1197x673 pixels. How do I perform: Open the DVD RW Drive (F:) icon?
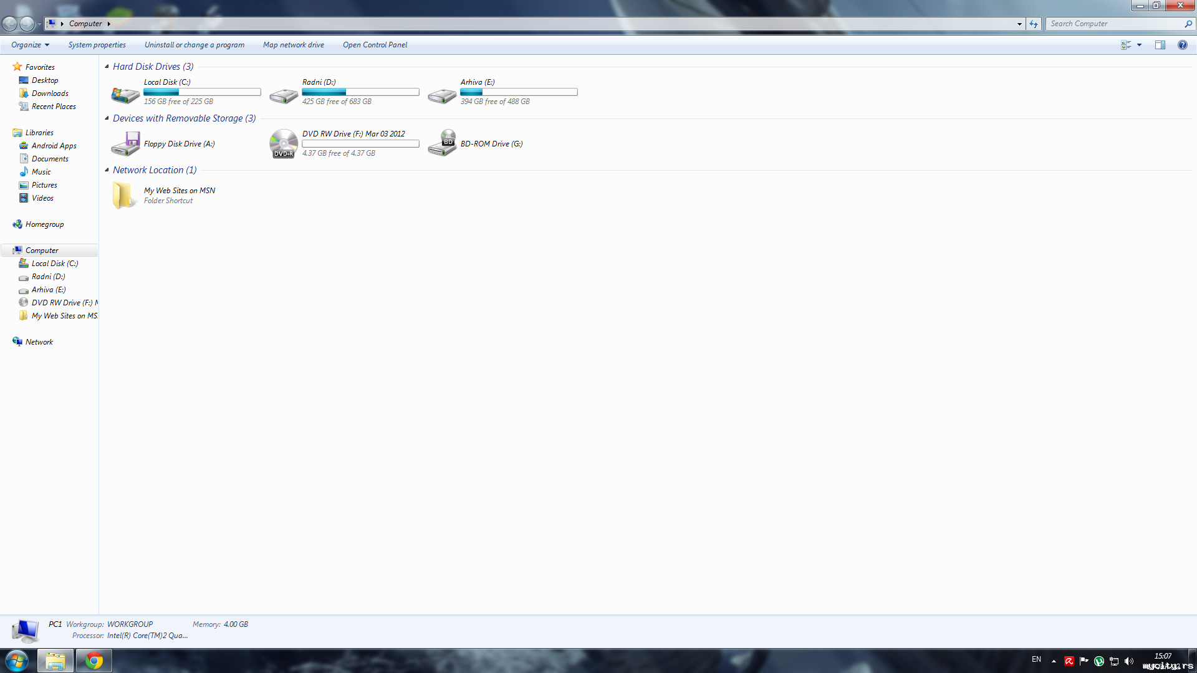click(x=284, y=144)
